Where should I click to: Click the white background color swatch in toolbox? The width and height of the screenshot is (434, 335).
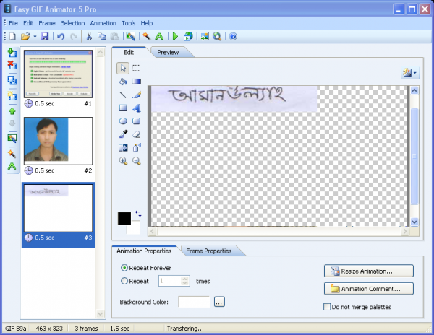[x=135, y=228]
